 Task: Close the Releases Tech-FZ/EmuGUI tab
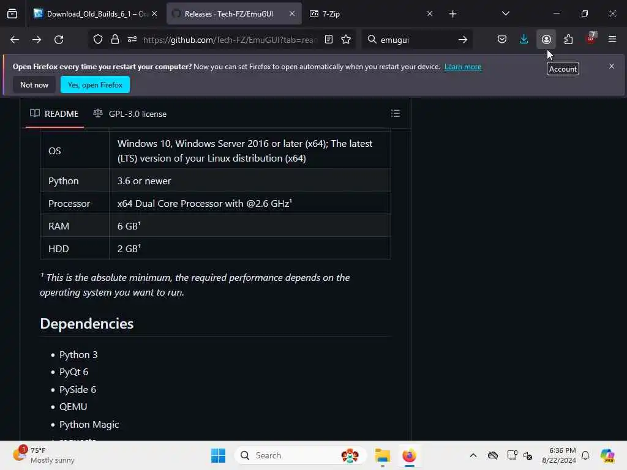pos(292,14)
